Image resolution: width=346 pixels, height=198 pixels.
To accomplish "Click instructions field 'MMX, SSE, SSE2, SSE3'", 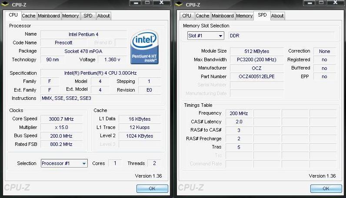I will pyautogui.click(x=100, y=98).
